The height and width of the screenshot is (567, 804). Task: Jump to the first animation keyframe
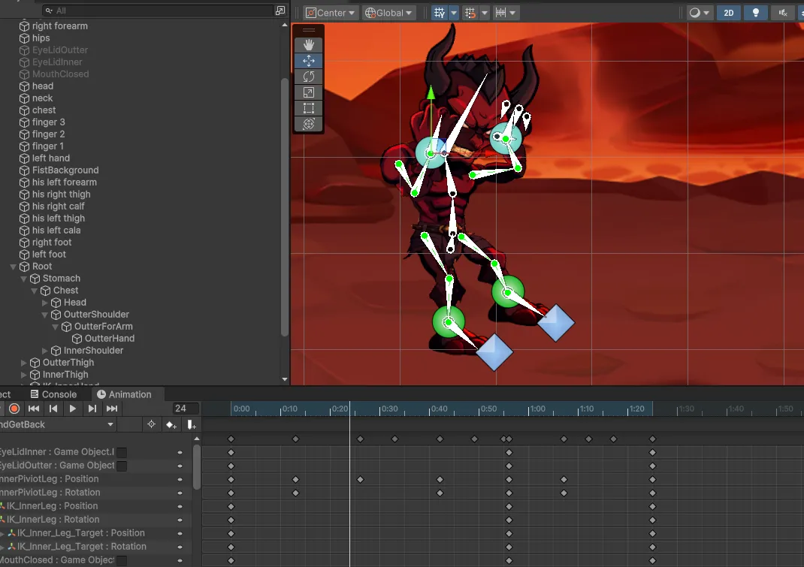(x=34, y=409)
